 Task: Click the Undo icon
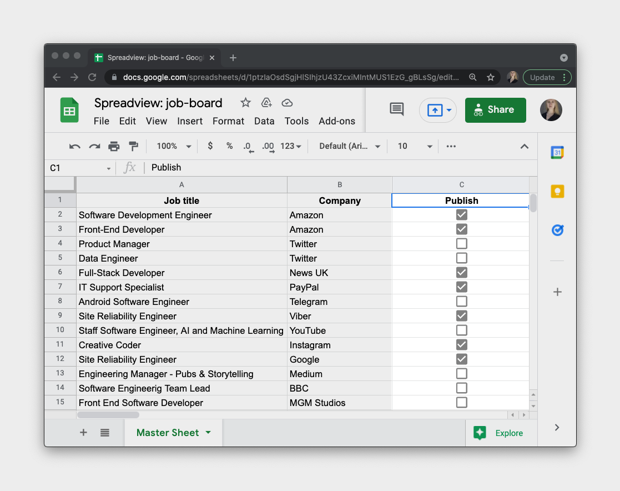click(x=74, y=146)
